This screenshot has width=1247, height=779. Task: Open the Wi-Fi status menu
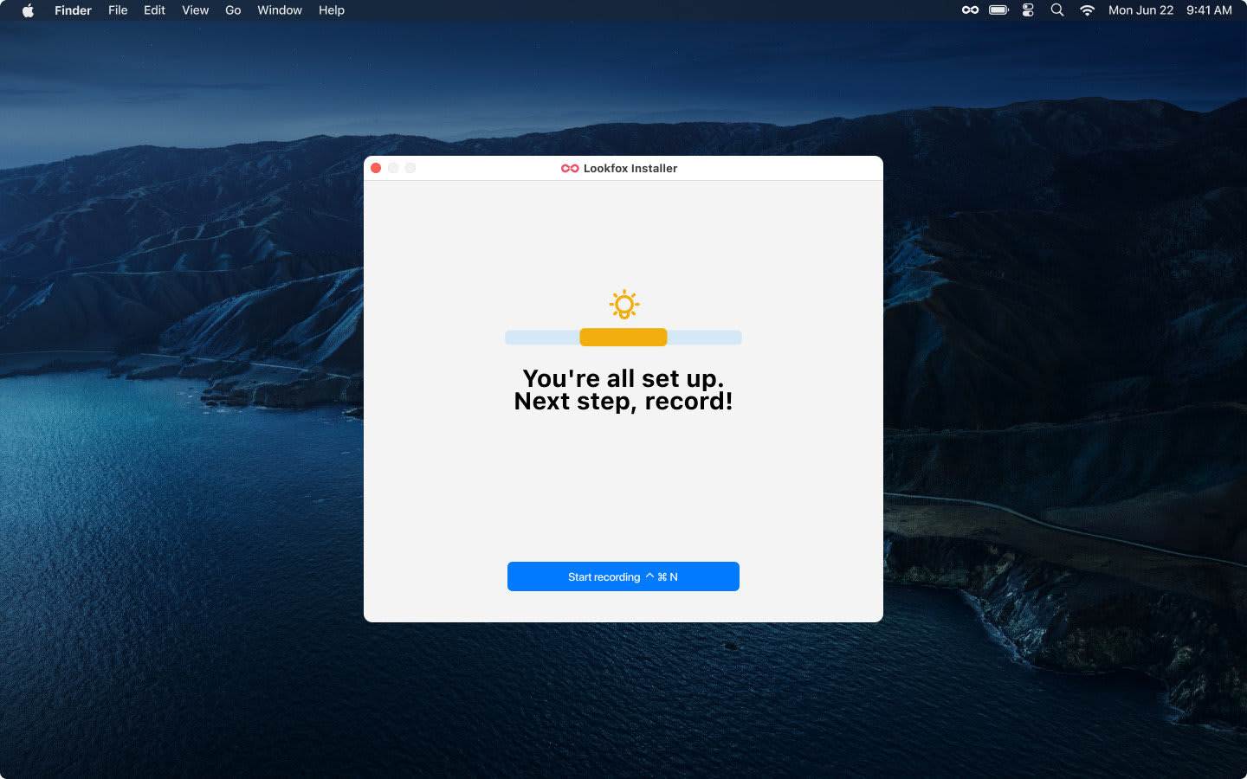[x=1087, y=10]
